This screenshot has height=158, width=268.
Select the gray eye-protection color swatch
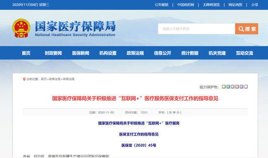[x=232, y=87]
